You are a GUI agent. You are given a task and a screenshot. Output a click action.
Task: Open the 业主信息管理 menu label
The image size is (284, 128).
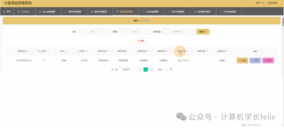[49, 12]
